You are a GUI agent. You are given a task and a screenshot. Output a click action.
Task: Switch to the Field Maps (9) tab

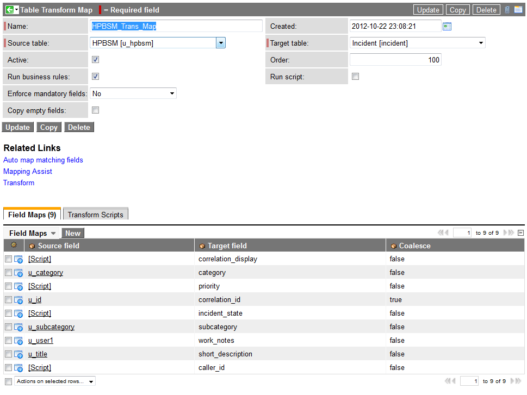pos(32,215)
